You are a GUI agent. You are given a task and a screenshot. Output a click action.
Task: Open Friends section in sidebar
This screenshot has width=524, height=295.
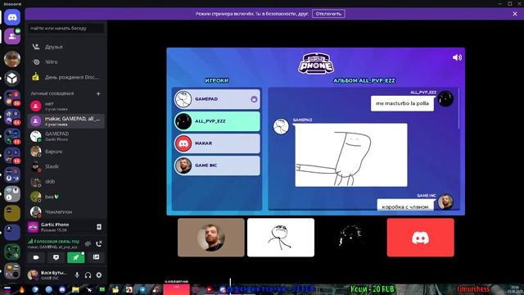pos(65,47)
